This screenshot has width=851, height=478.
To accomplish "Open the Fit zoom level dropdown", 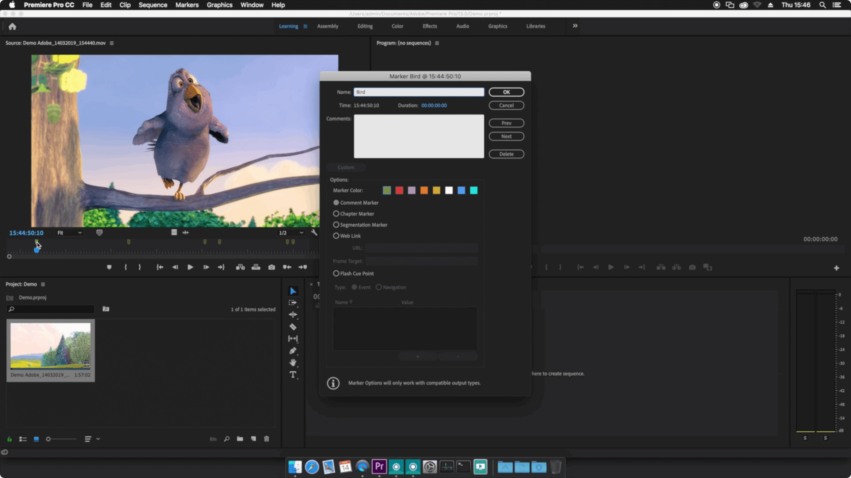I will click(x=69, y=233).
